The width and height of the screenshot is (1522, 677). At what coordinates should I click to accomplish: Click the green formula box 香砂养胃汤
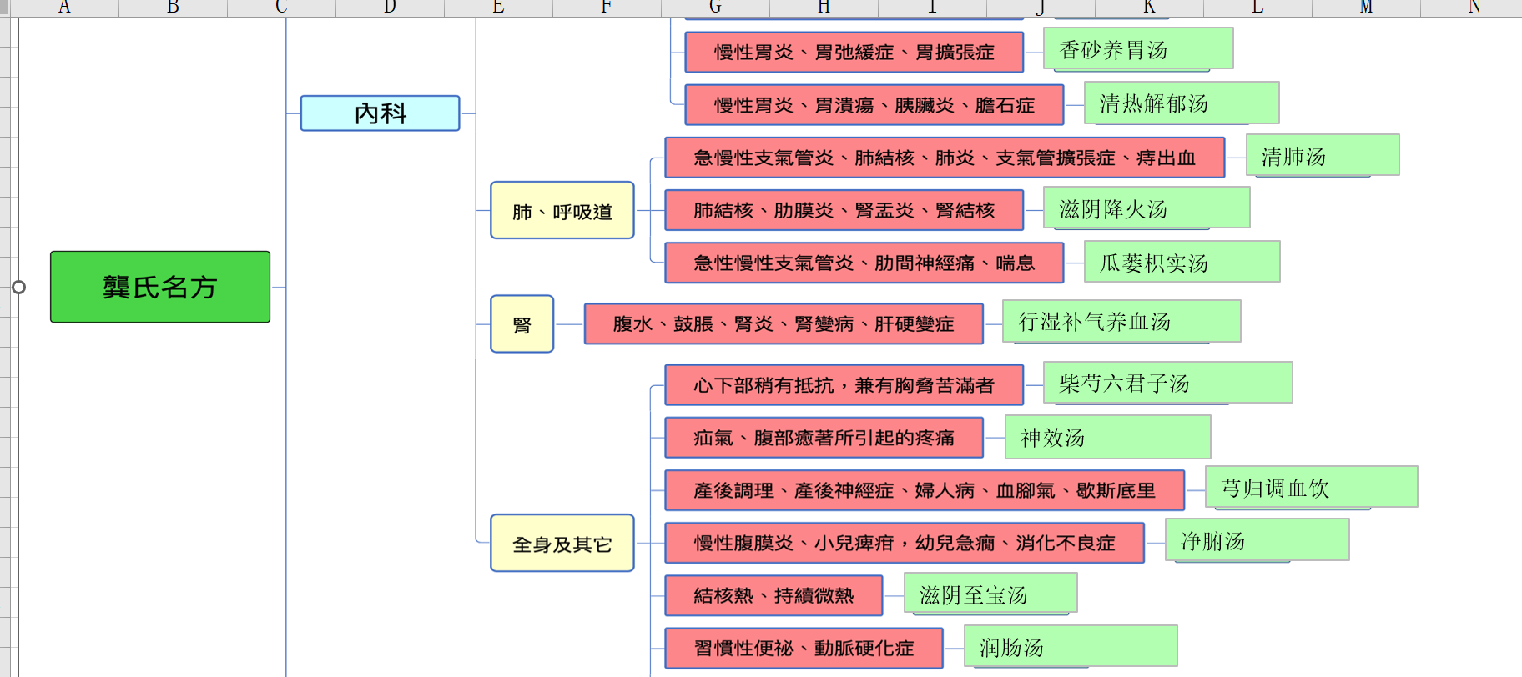tap(1138, 49)
